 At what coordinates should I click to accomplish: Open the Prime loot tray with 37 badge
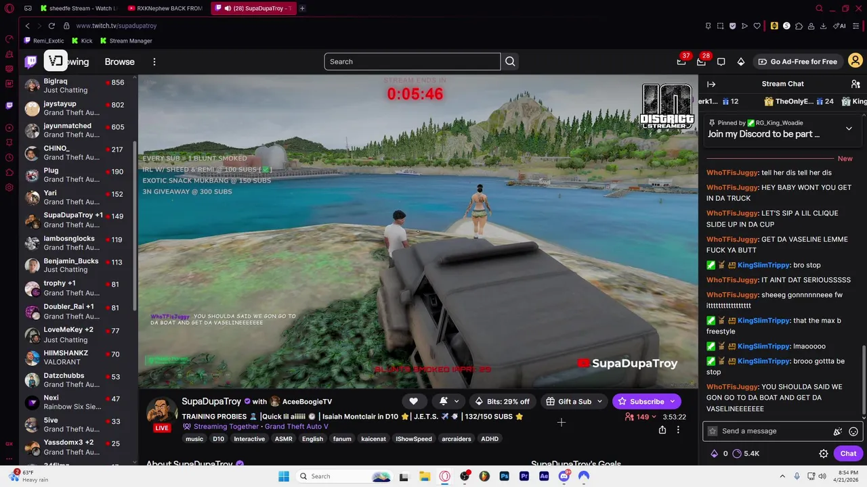[x=681, y=62]
